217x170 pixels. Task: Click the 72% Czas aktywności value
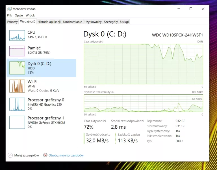(x=88, y=127)
